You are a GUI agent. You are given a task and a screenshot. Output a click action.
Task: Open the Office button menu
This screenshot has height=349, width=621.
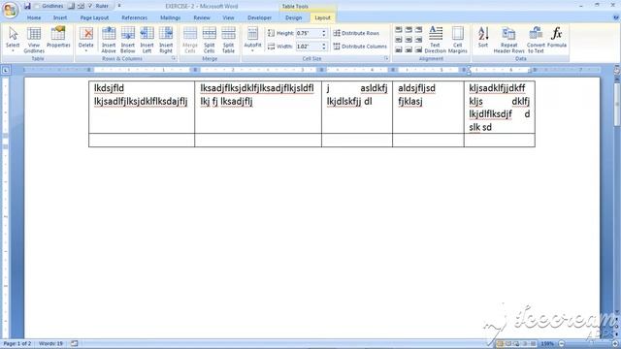click(10, 10)
